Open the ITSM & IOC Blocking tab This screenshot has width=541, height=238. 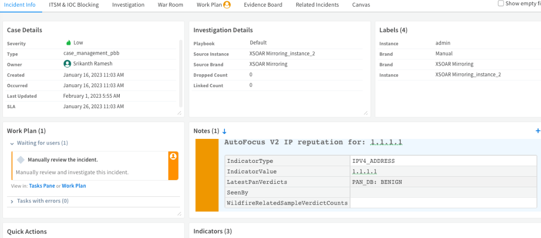[x=74, y=5]
